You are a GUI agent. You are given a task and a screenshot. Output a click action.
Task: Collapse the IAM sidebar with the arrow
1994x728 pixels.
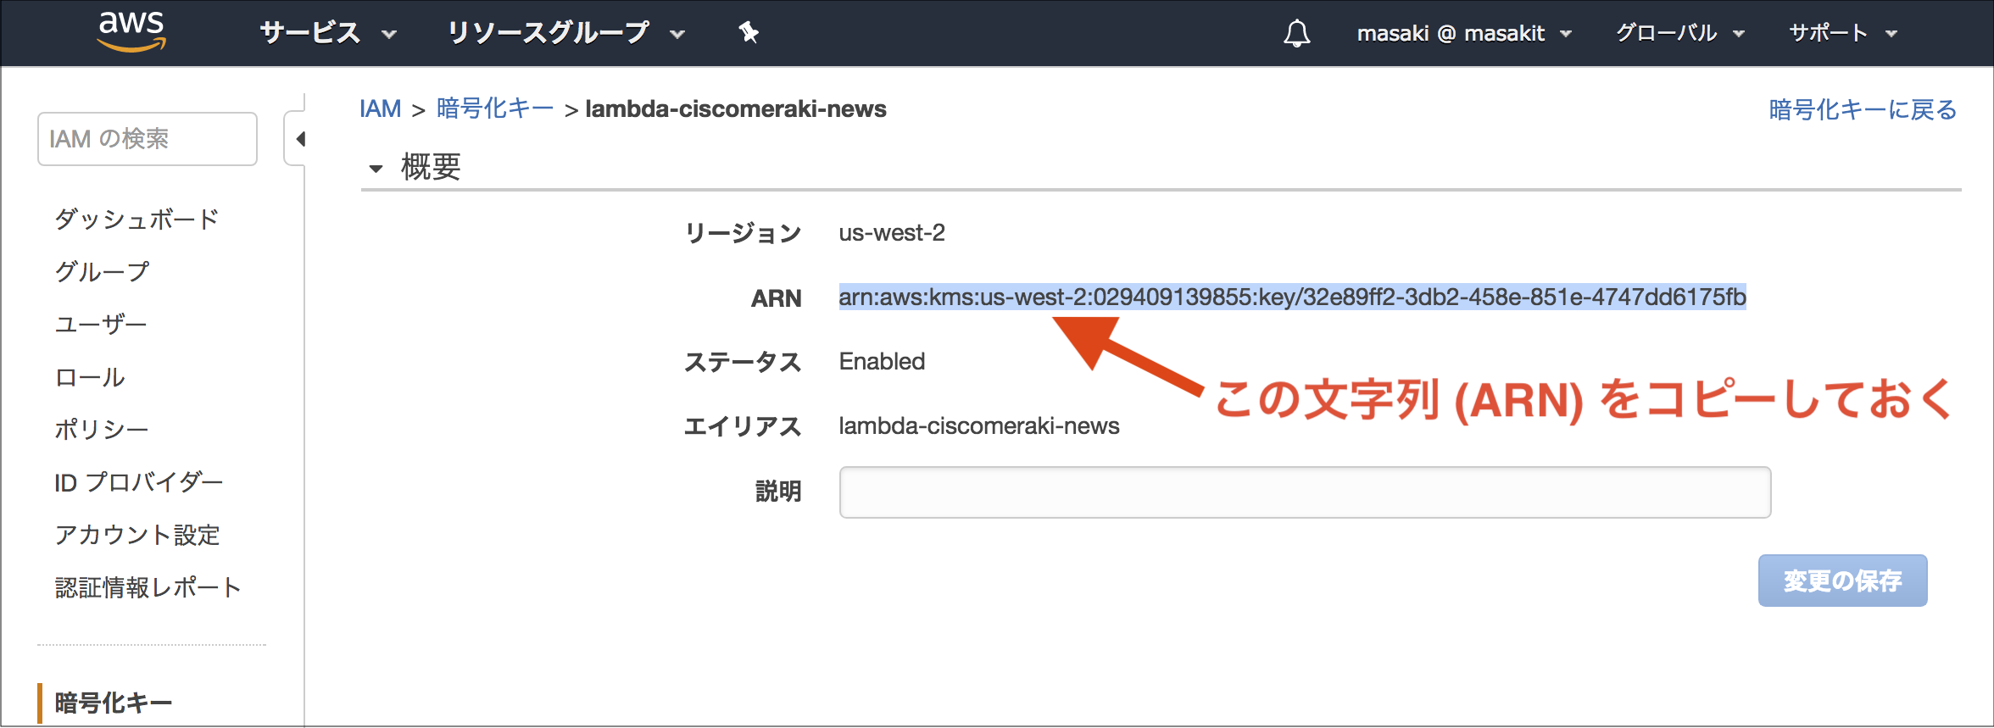(x=299, y=139)
